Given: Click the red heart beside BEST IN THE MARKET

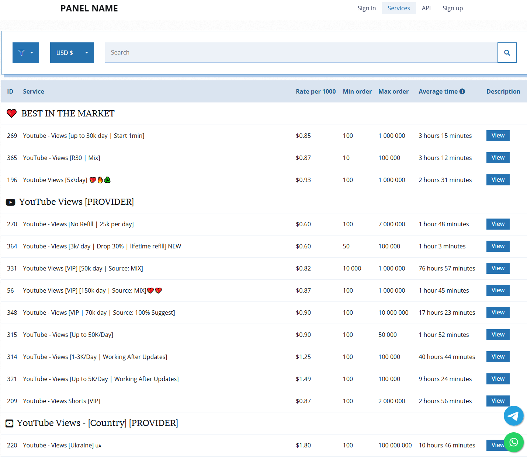Looking at the screenshot, I should (x=12, y=114).
